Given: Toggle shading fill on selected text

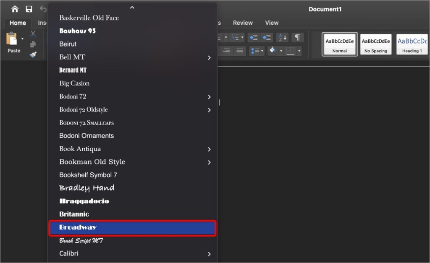Looking at the screenshot, I should pos(273,50).
